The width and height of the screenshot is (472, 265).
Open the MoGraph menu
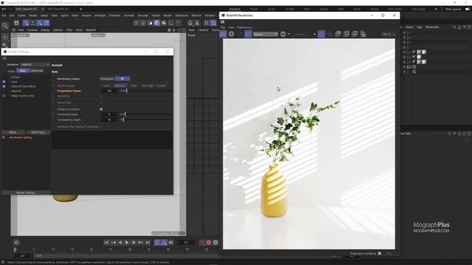tap(100, 15)
